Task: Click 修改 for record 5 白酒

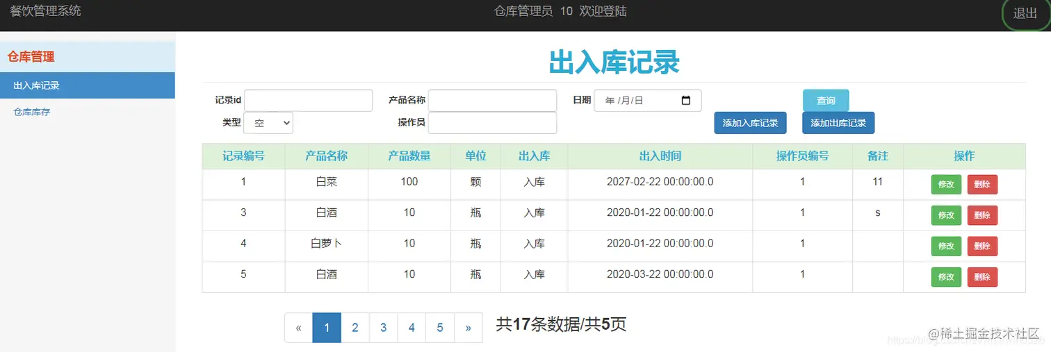Action: [946, 277]
